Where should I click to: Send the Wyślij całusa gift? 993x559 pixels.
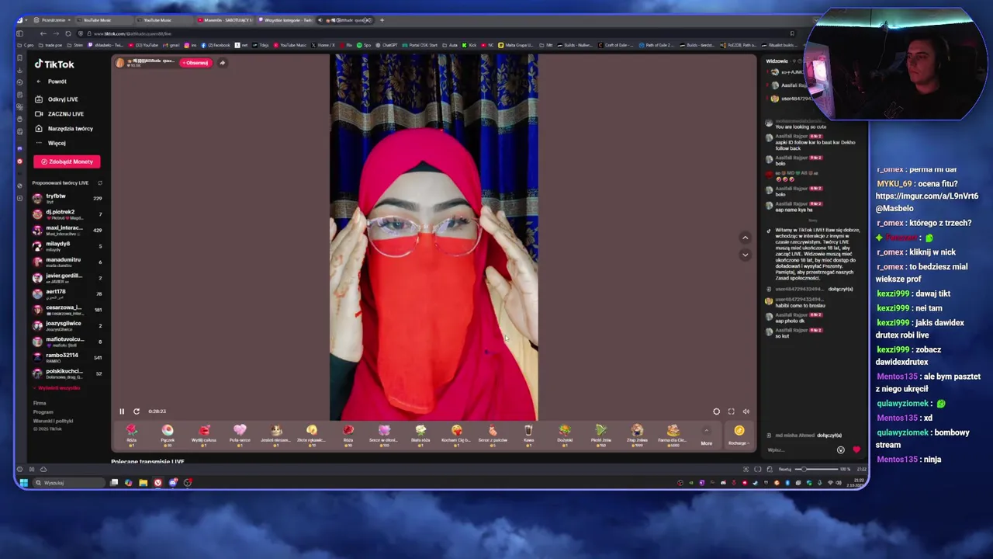tap(204, 435)
